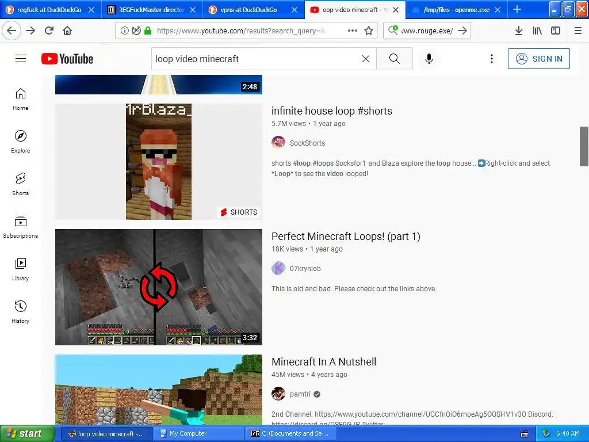Click the SIGN IN button
The height and width of the screenshot is (442, 589).
point(538,59)
